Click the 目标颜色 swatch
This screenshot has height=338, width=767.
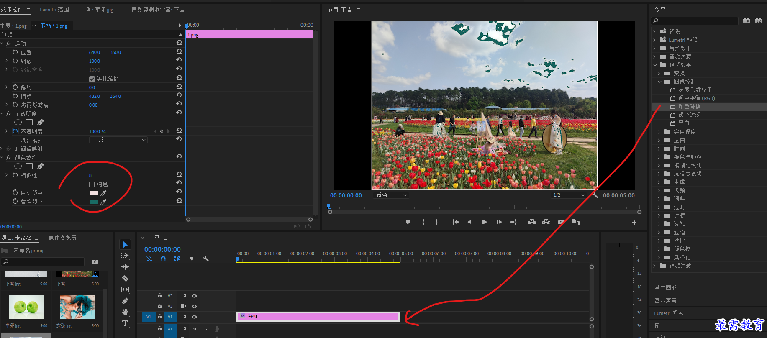tap(94, 193)
